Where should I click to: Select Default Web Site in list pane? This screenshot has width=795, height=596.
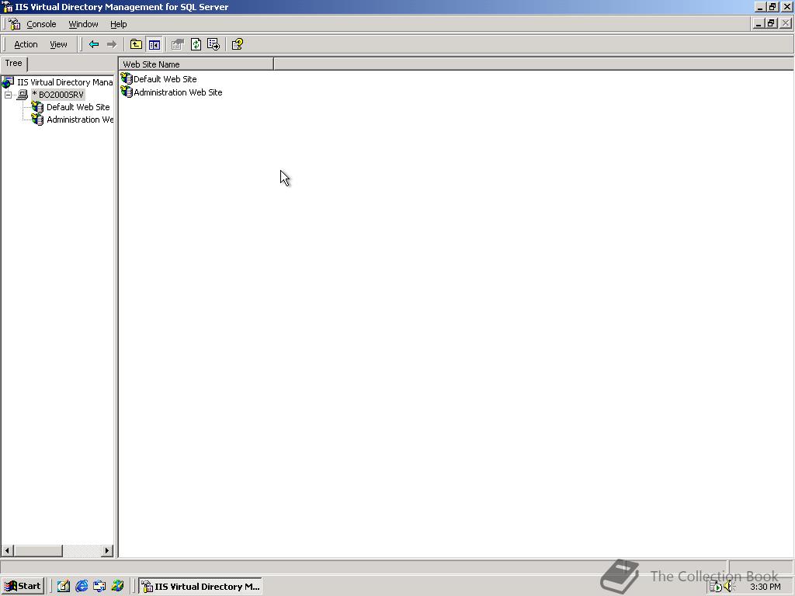(x=165, y=79)
